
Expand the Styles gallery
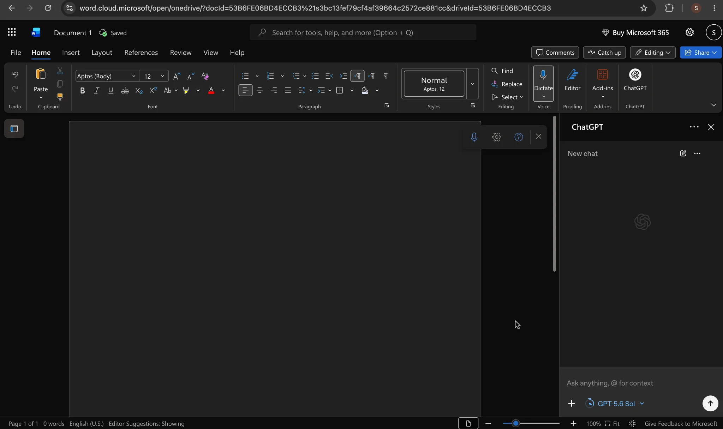coord(472,84)
